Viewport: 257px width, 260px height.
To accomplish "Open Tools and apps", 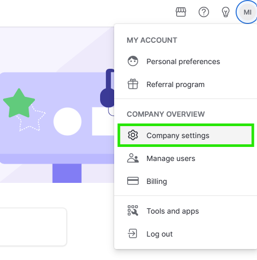I will [186, 211].
